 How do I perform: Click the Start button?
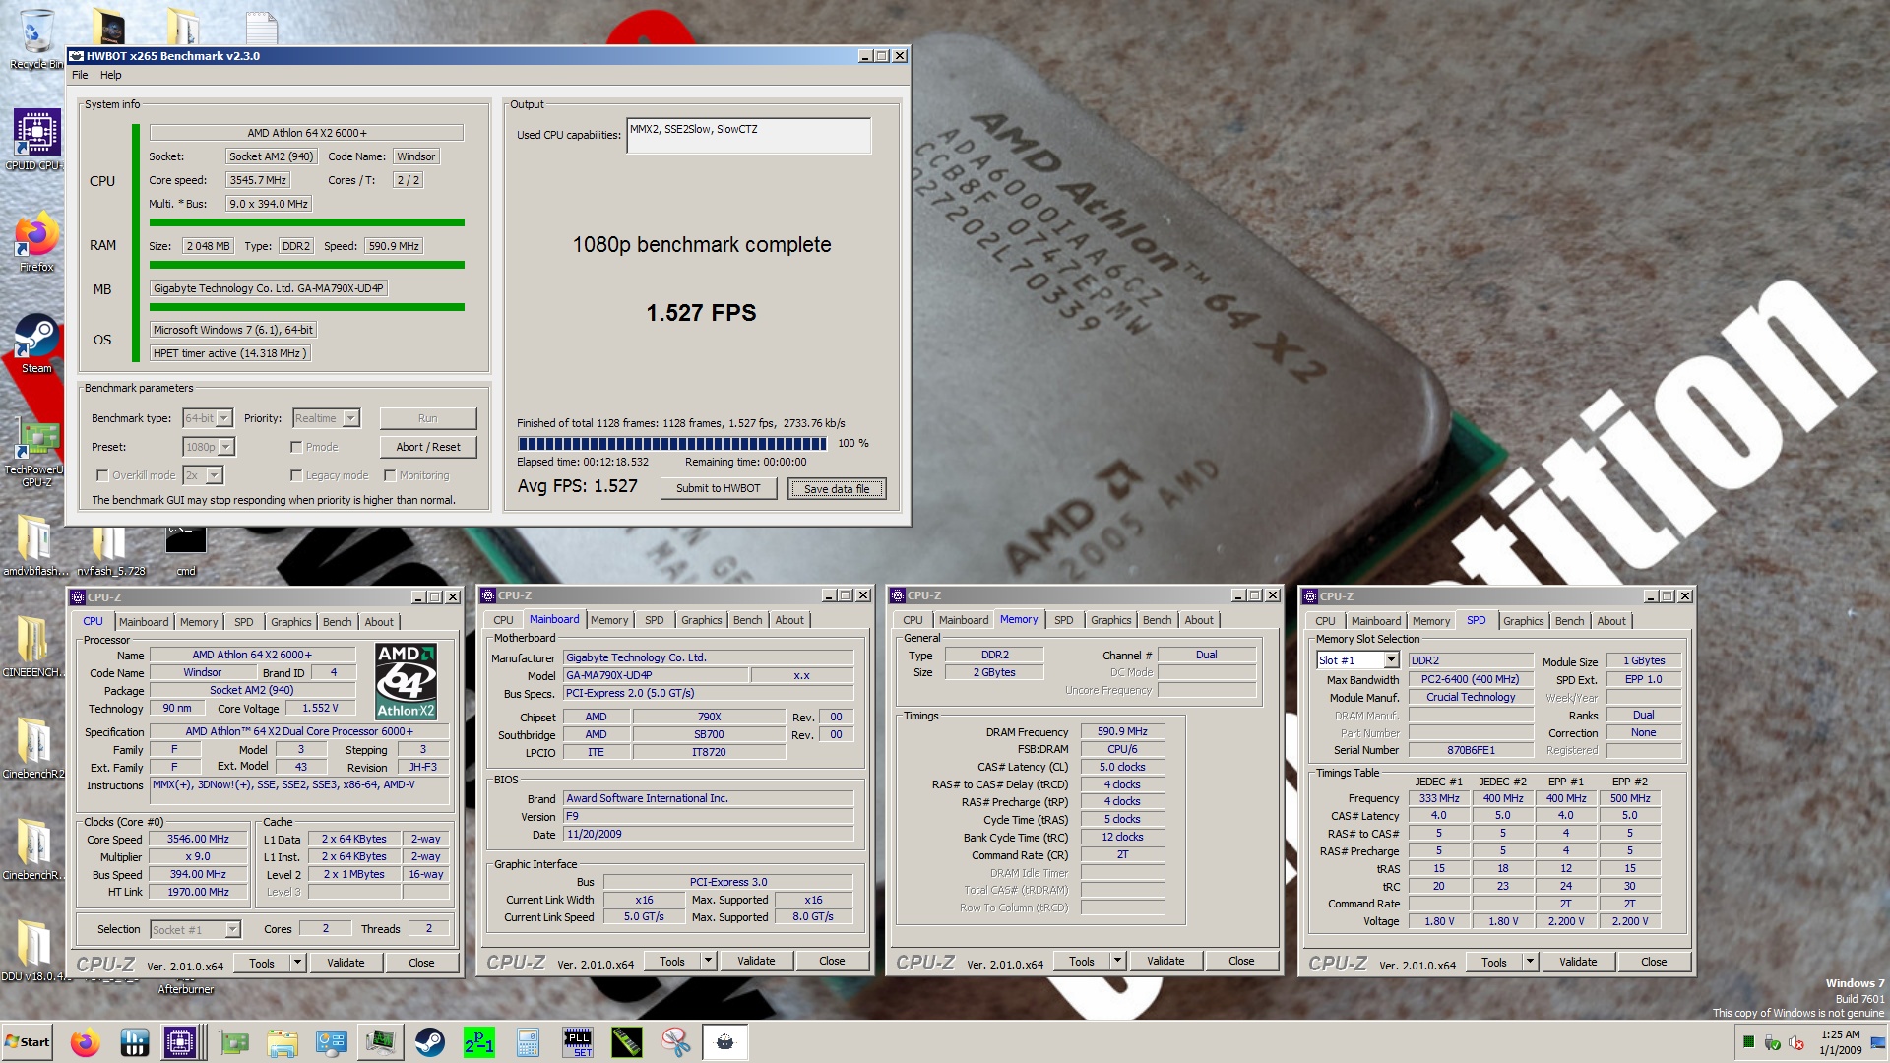tap(28, 1041)
